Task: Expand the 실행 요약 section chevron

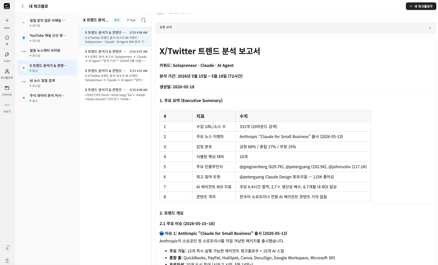Action: click(430, 28)
